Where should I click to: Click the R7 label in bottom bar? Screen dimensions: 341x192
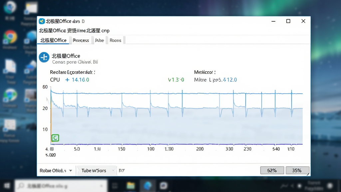122,170
